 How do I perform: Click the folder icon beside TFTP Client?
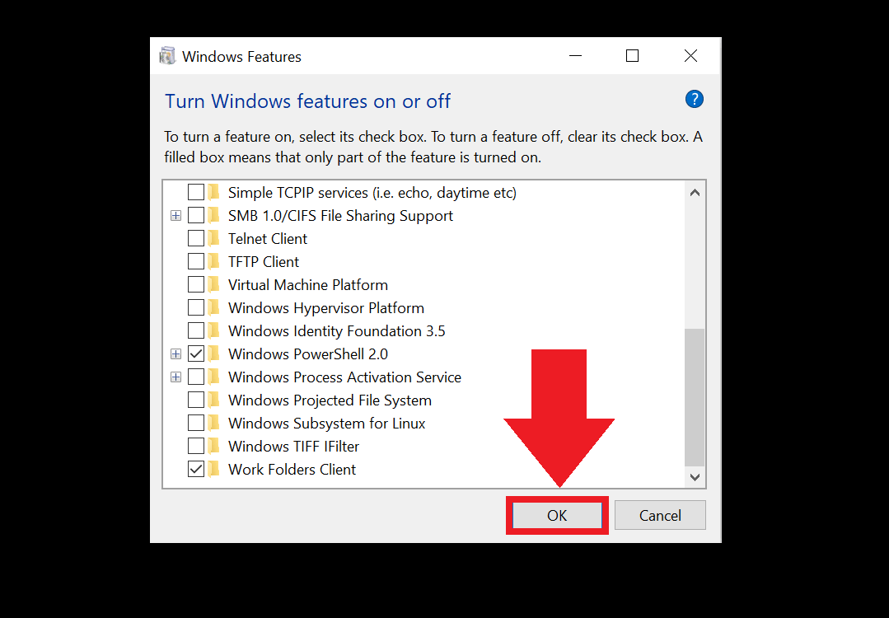coord(213,261)
